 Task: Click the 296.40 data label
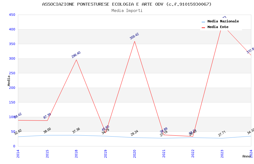76,55
